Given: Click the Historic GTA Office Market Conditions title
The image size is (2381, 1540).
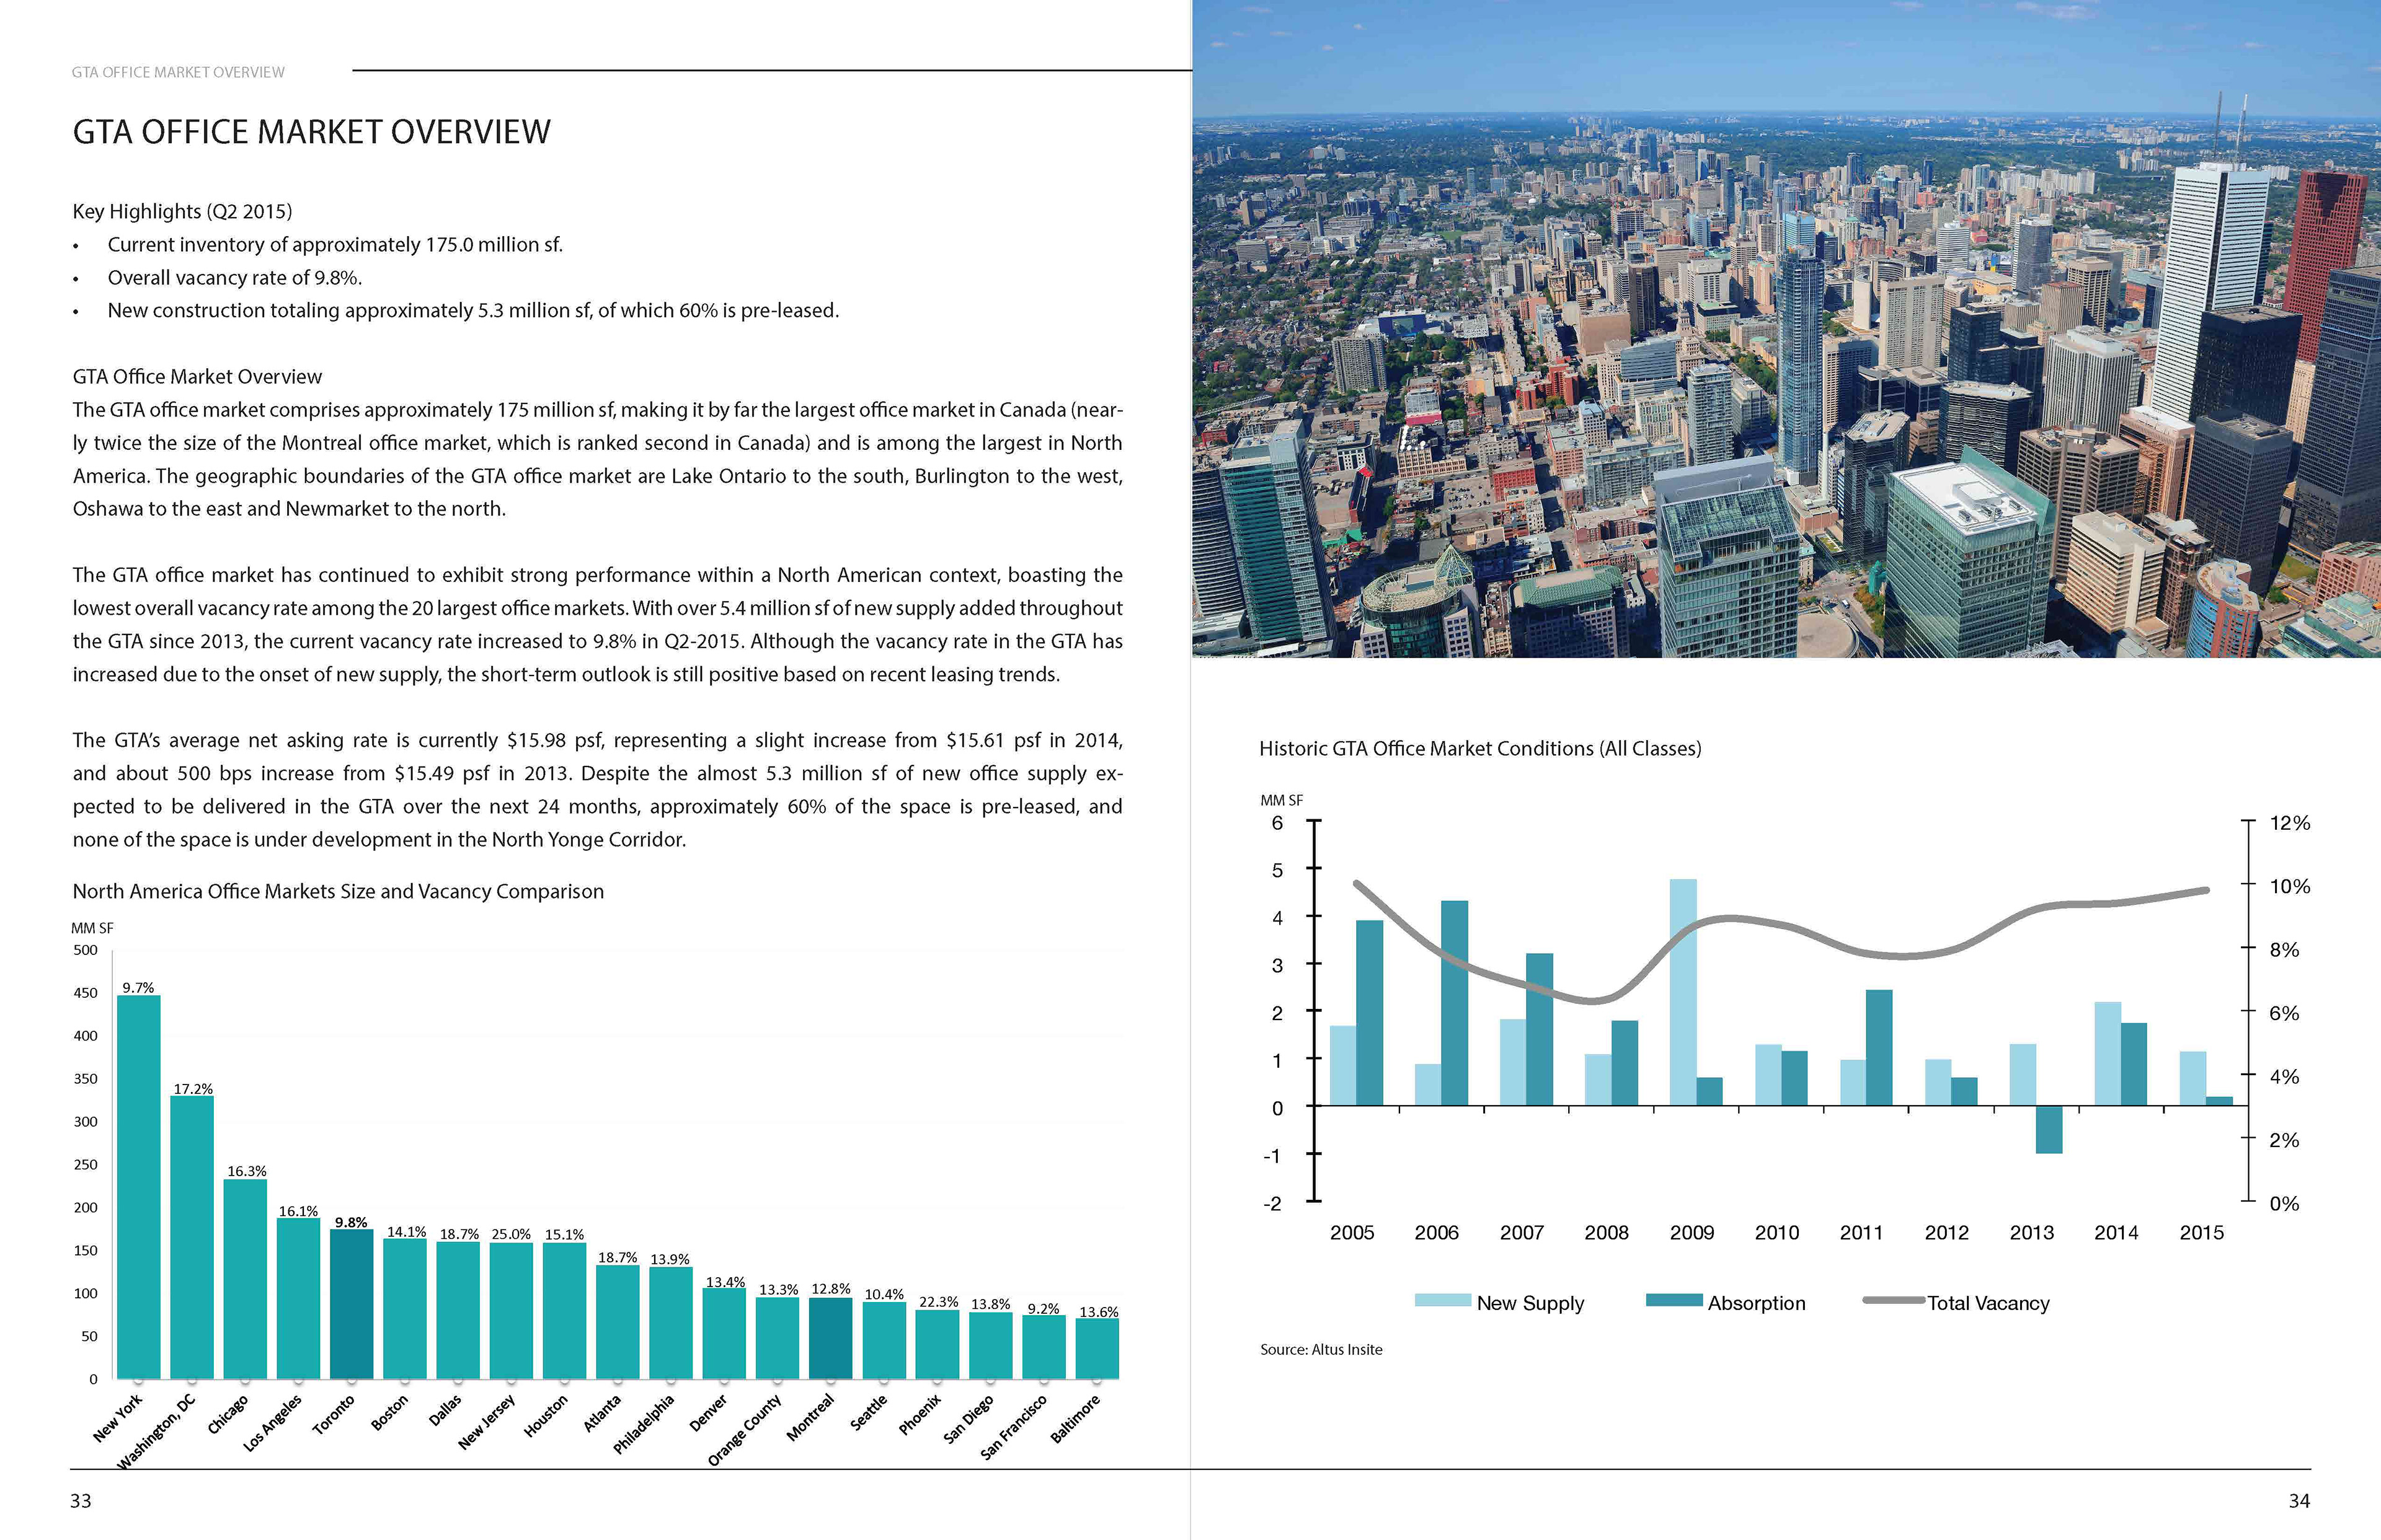Looking at the screenshot, I should point(1479,748).
